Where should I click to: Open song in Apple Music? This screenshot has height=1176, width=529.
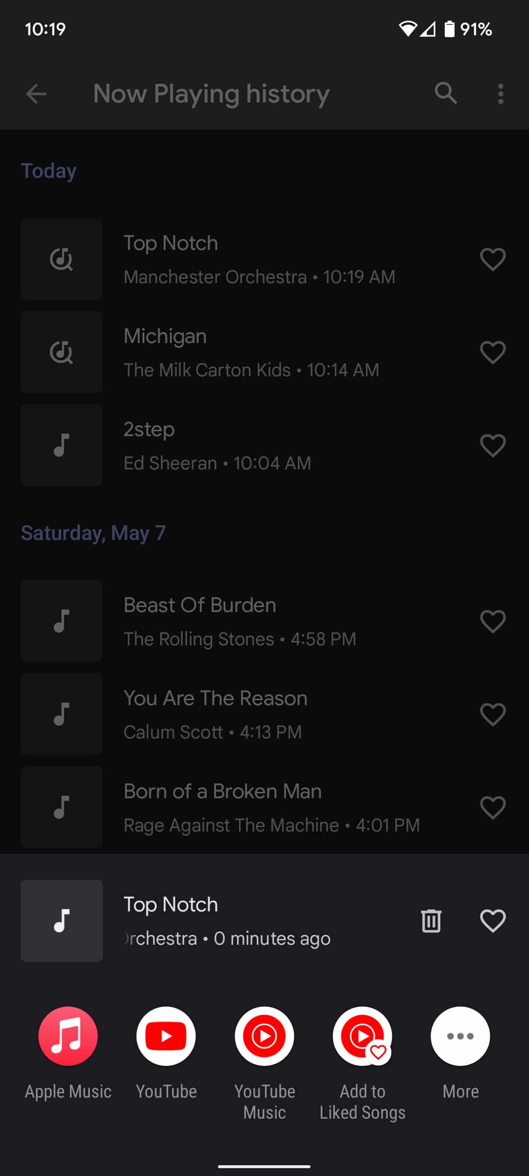pos(68,1036)
